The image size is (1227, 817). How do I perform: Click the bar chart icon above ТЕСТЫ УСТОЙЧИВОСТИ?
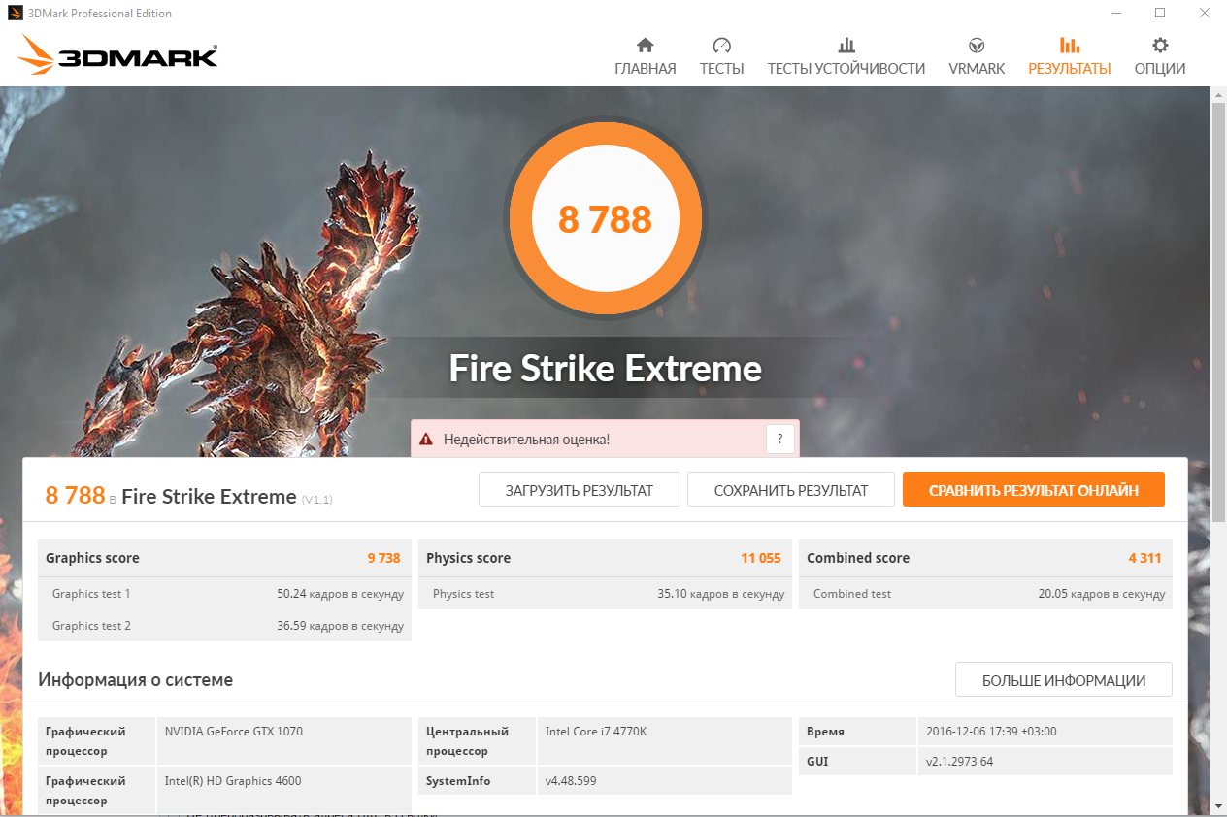pos(846,45)
